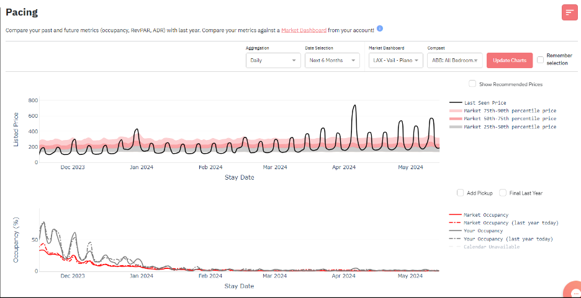The height and width of the screenshot is (298, 581).
Task: Open the chat bubble icon at the bottom corner
Action: point(574,292)
